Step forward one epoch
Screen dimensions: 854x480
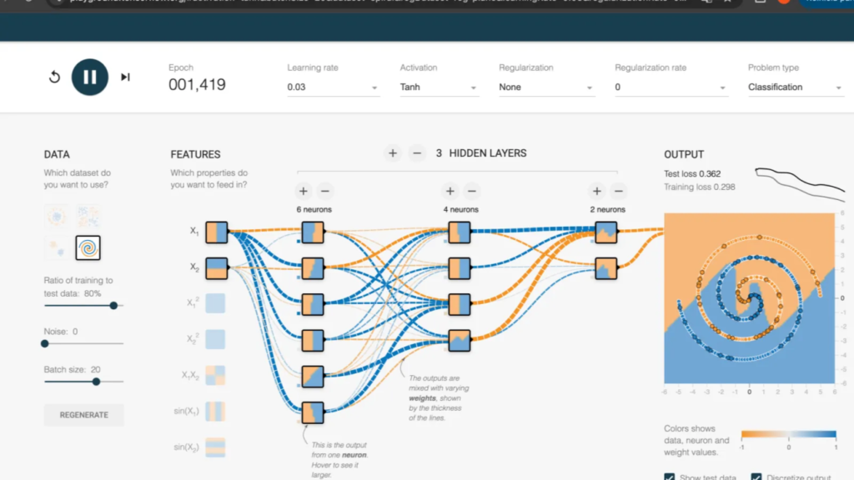pyautogui.click(x=125, y=77)
